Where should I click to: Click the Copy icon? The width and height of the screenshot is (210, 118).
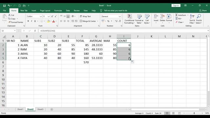10,19
